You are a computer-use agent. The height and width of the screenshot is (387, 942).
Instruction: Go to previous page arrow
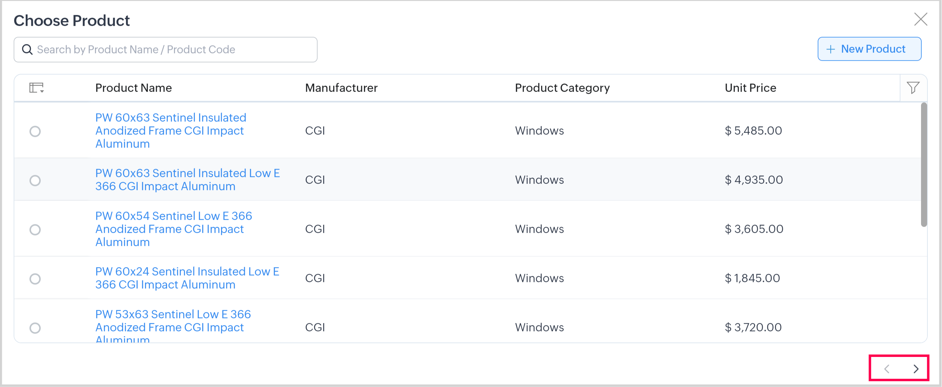[887, 369]
